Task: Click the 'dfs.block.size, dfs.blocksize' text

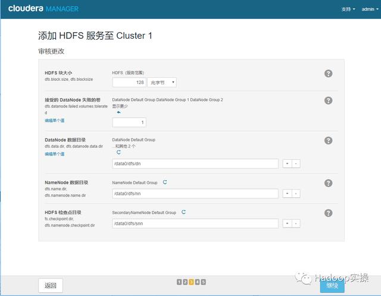Action: (69, 79)
